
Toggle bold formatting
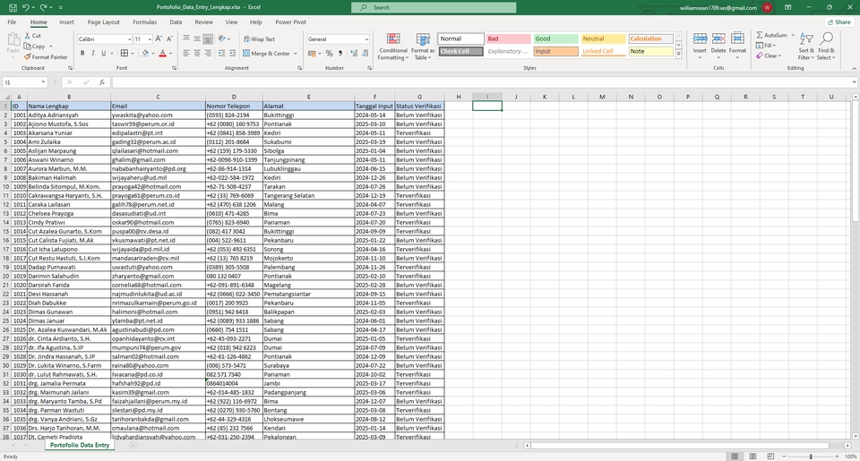point(82,53)
